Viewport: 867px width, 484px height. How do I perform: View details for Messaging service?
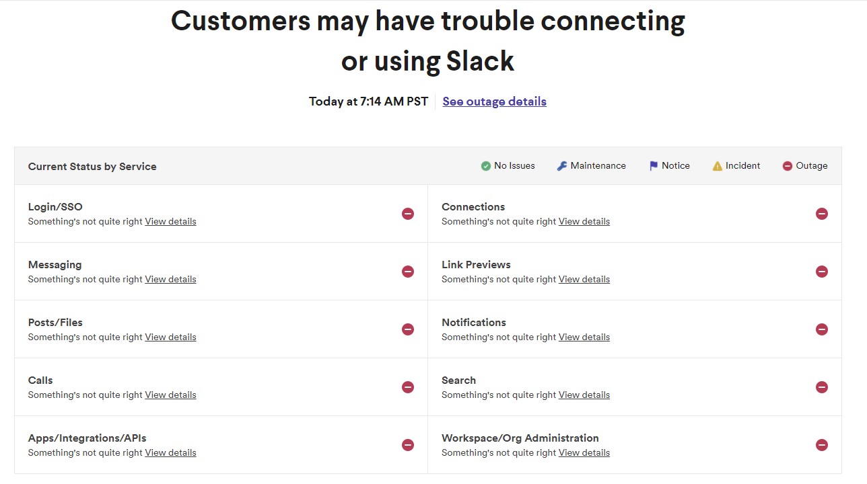[x=171, y=279]
